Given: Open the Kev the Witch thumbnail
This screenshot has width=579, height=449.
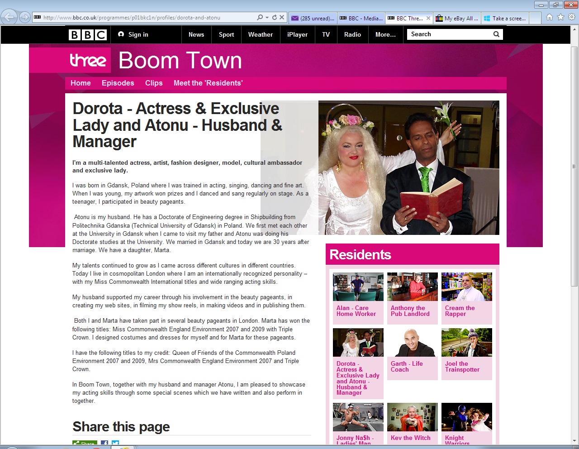Looking at the screenshot, I should (413, 417).
